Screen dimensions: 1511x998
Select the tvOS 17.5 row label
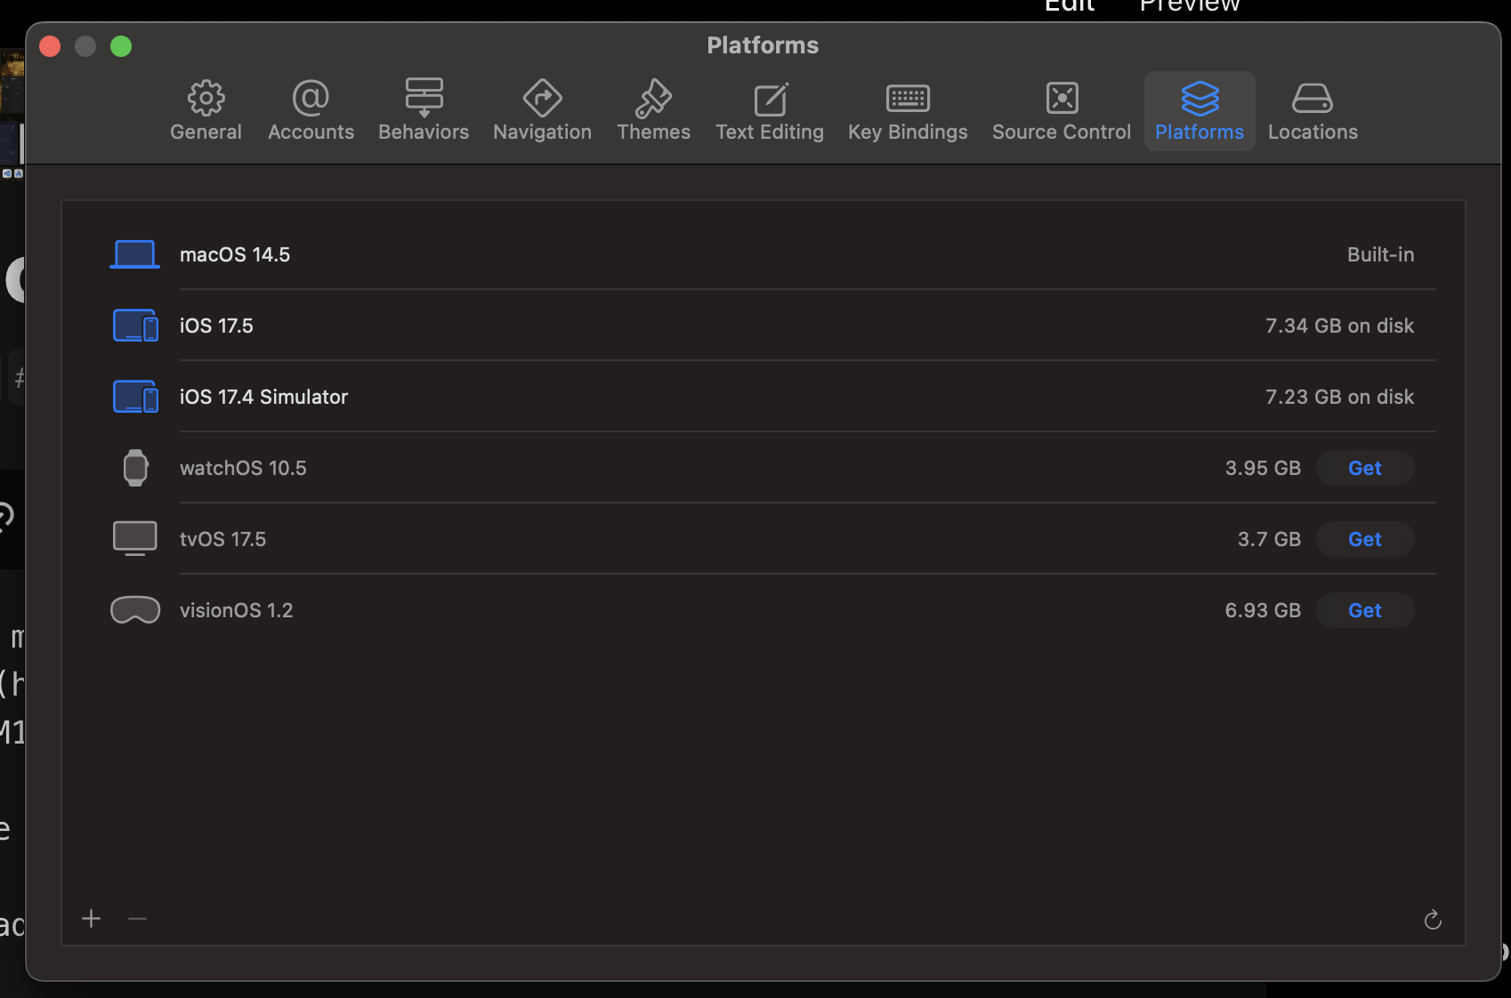222,539
